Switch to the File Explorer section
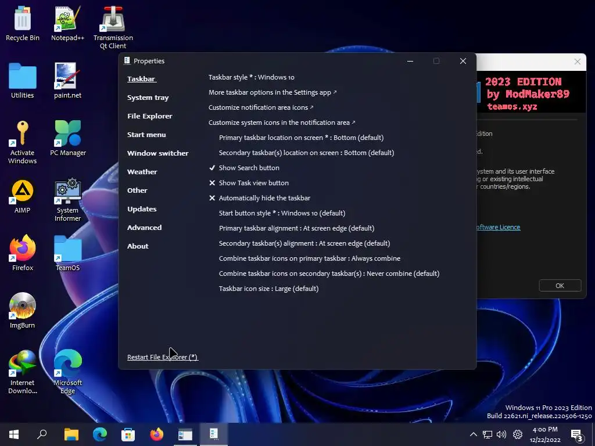Screen dimensions: 595x446 click(149, 116)
